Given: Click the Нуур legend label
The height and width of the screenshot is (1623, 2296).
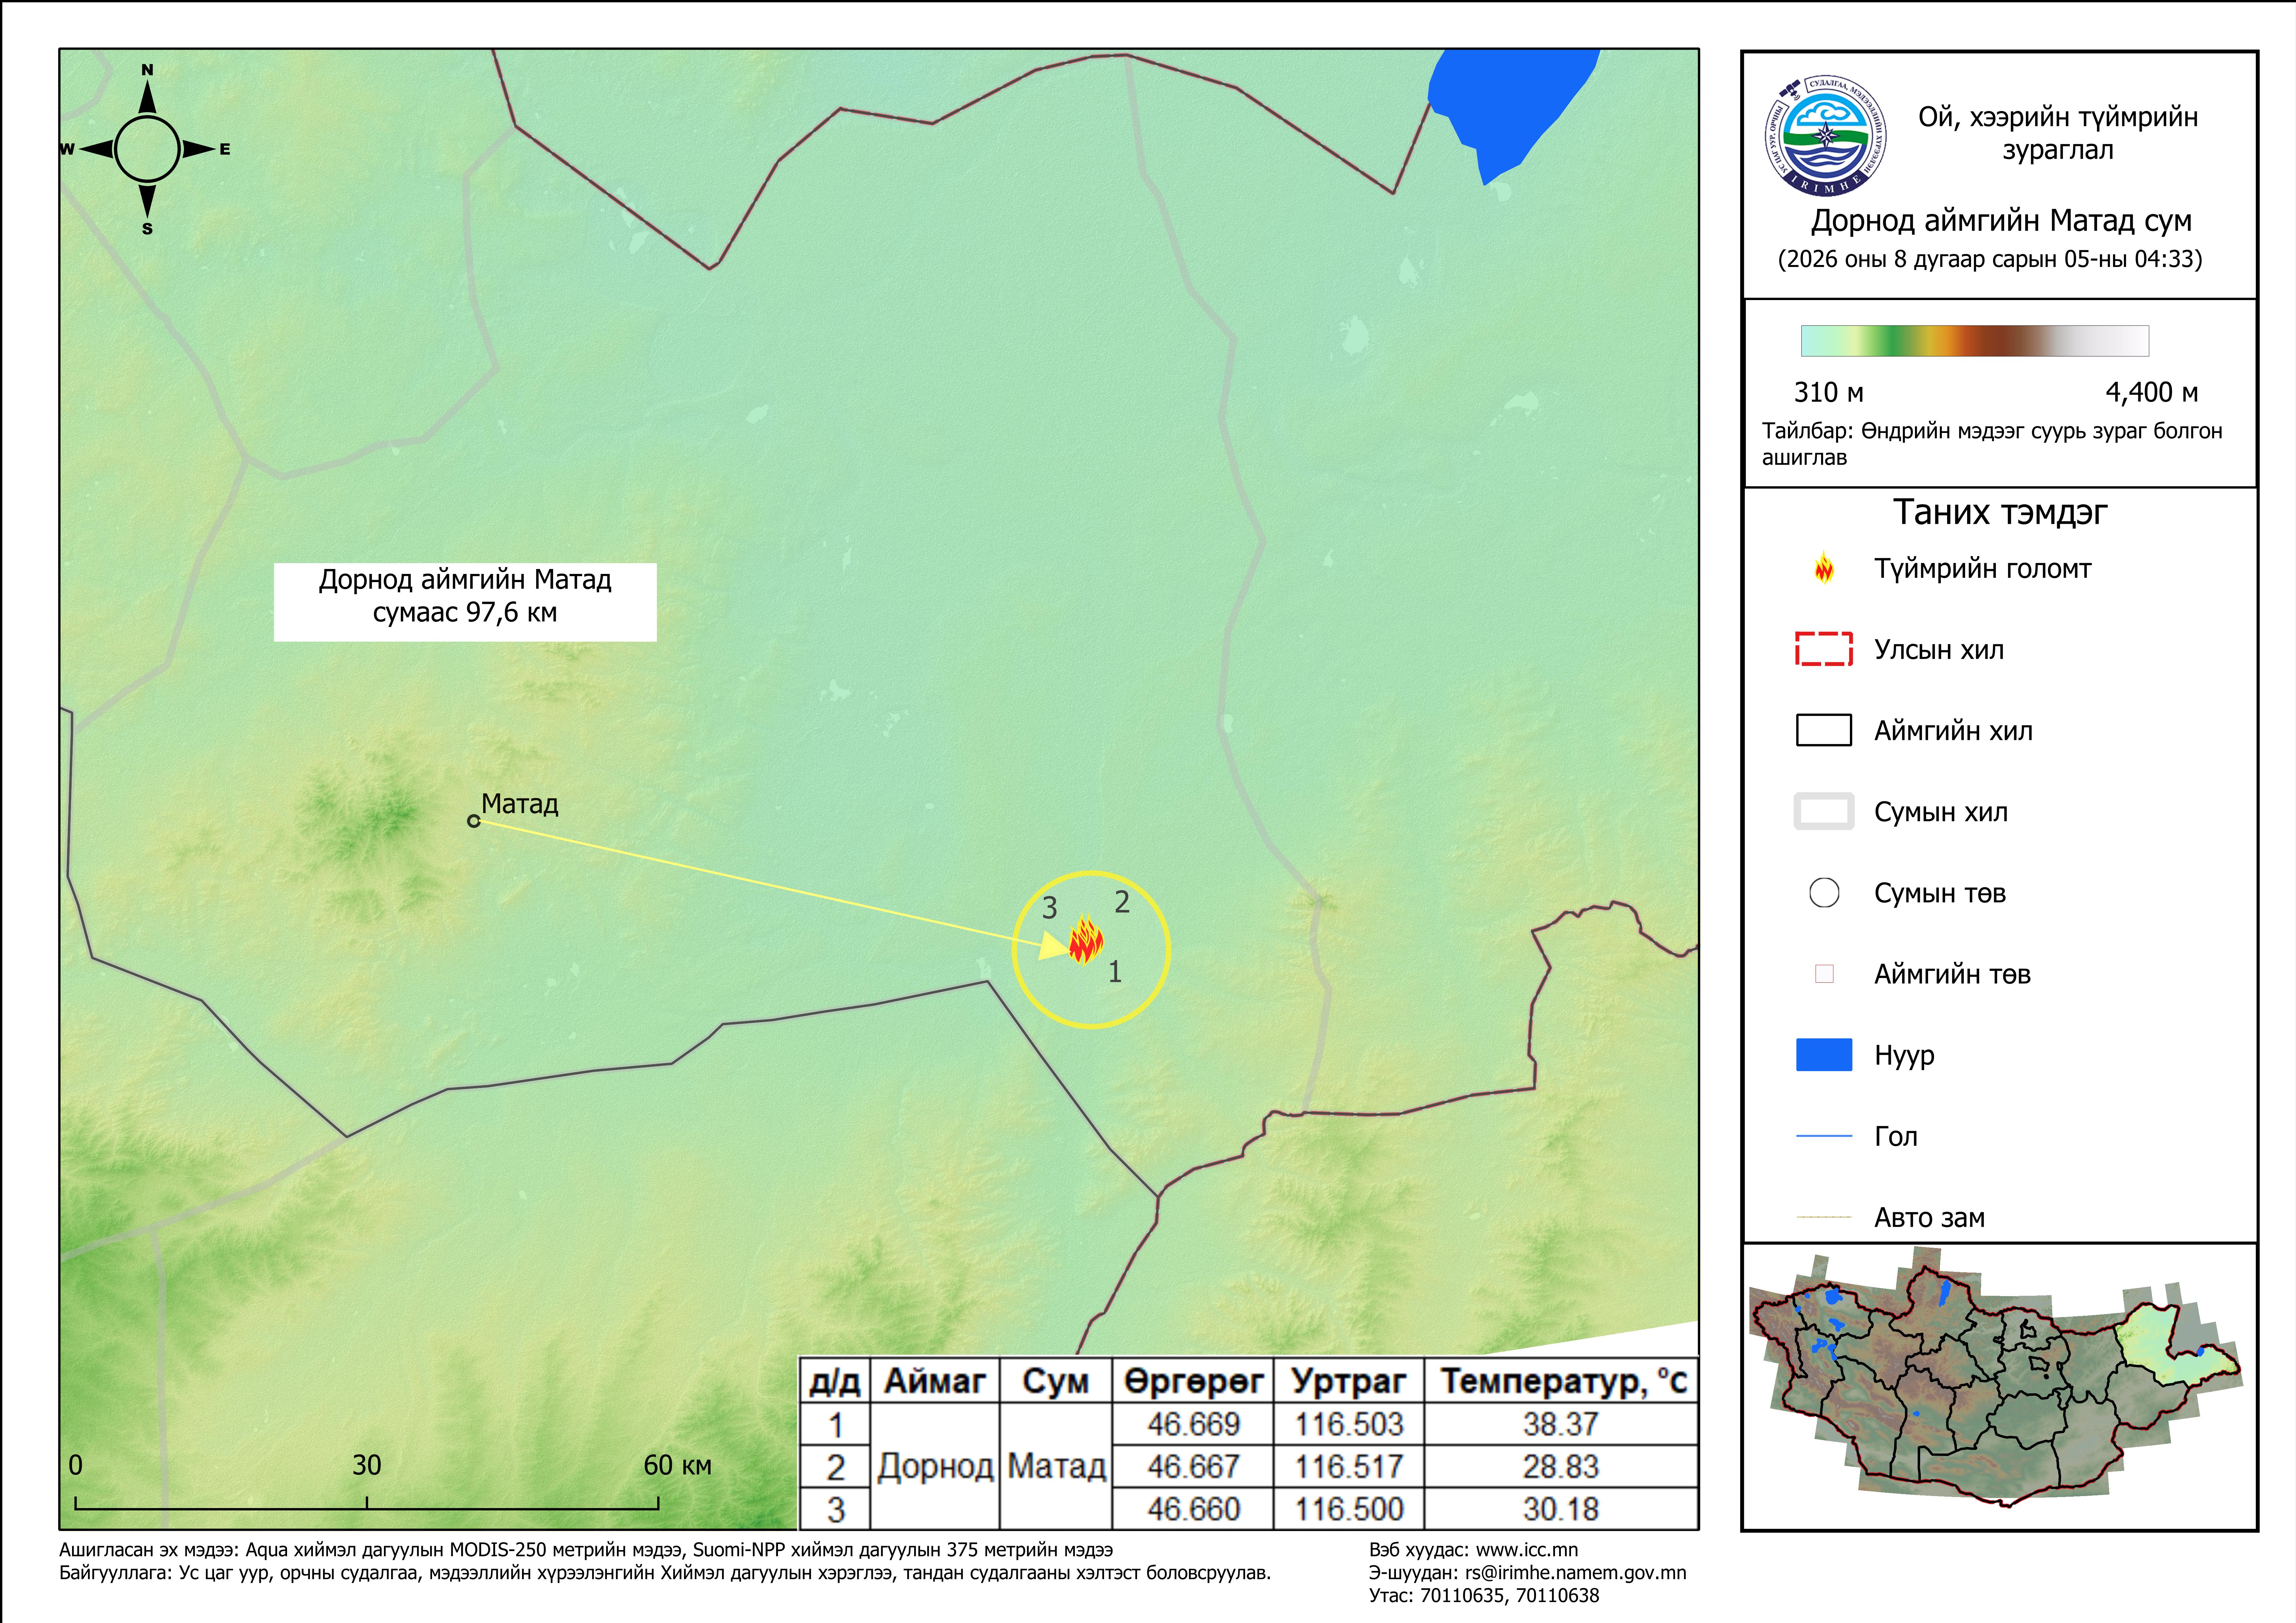Looking at the screenshot, I should 1904,1056.
